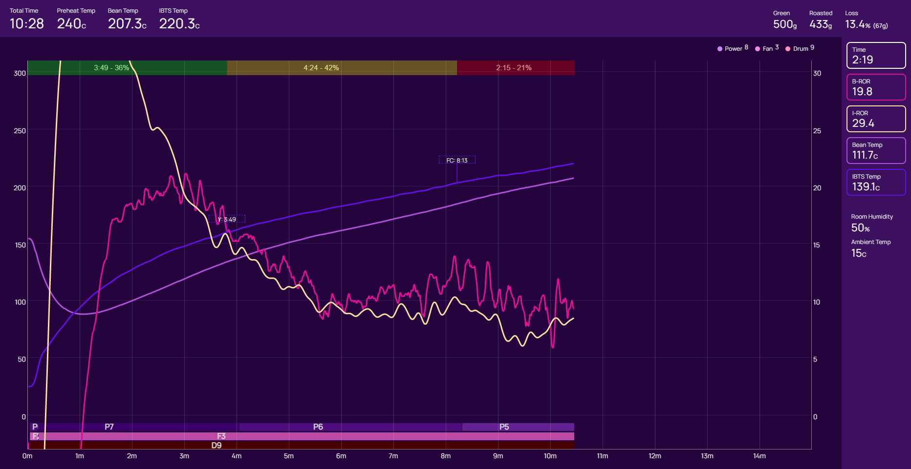The width and height of the screenshot is (911, 469).
Task: Click the P6 power segment
Action: (318, 427)
